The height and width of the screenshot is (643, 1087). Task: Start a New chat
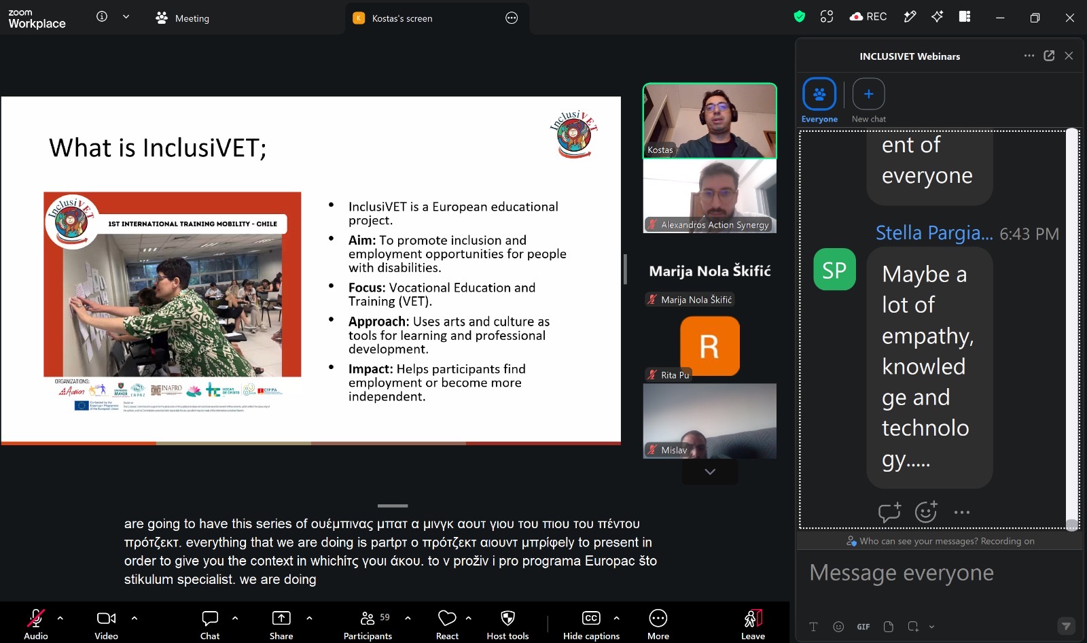(x=869, y=101)
